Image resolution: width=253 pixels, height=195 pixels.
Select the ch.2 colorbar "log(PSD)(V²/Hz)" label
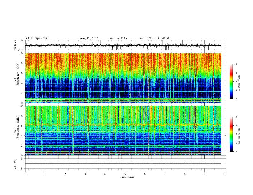(x=239, y=135)
